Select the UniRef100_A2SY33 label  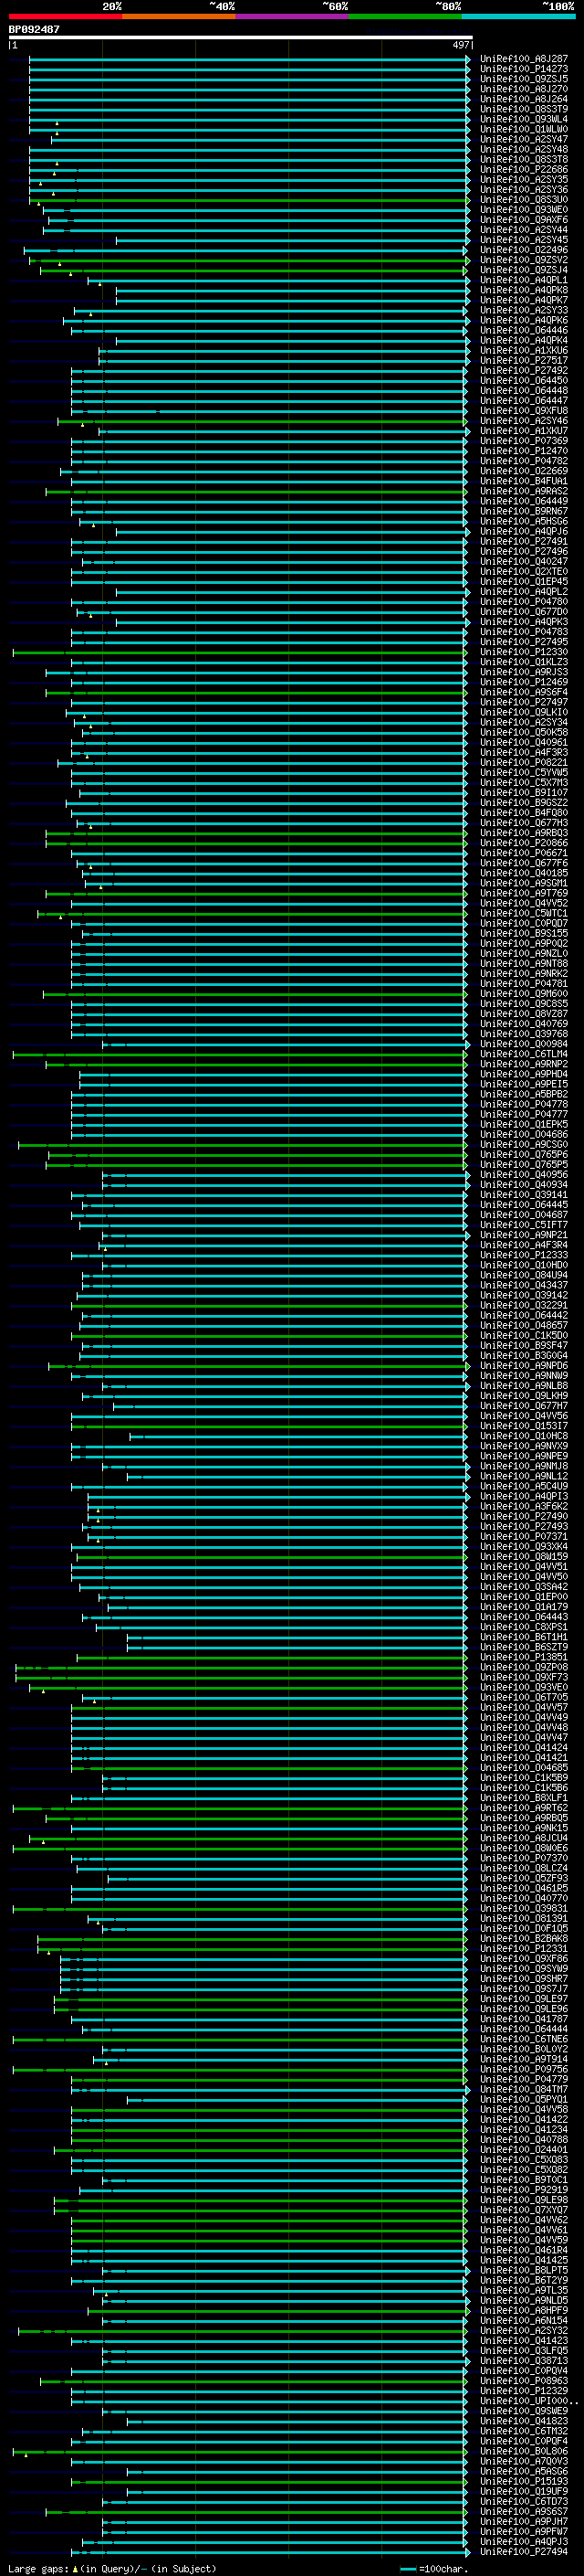pyautogui.click(x=524, y=310)
